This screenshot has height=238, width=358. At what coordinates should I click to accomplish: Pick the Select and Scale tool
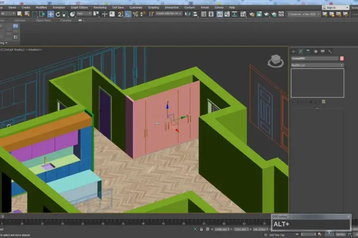pos(65,14)
